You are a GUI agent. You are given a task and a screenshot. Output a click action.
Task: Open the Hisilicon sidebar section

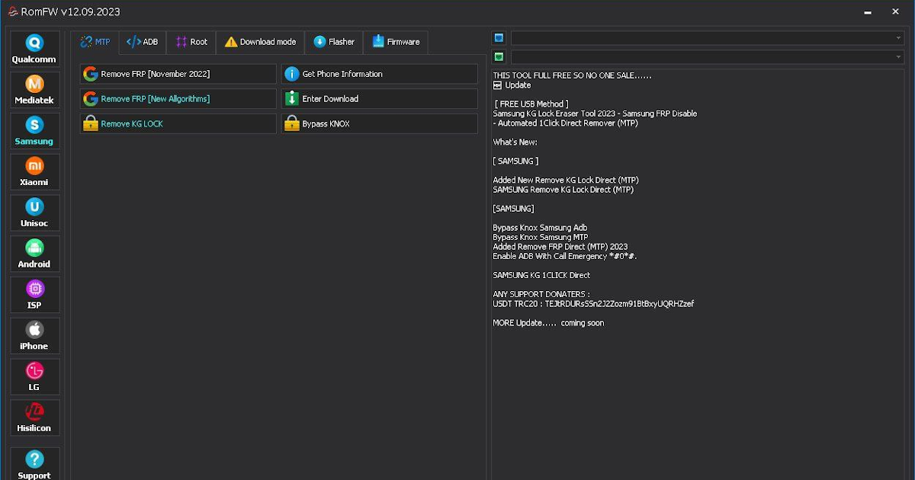34,418
